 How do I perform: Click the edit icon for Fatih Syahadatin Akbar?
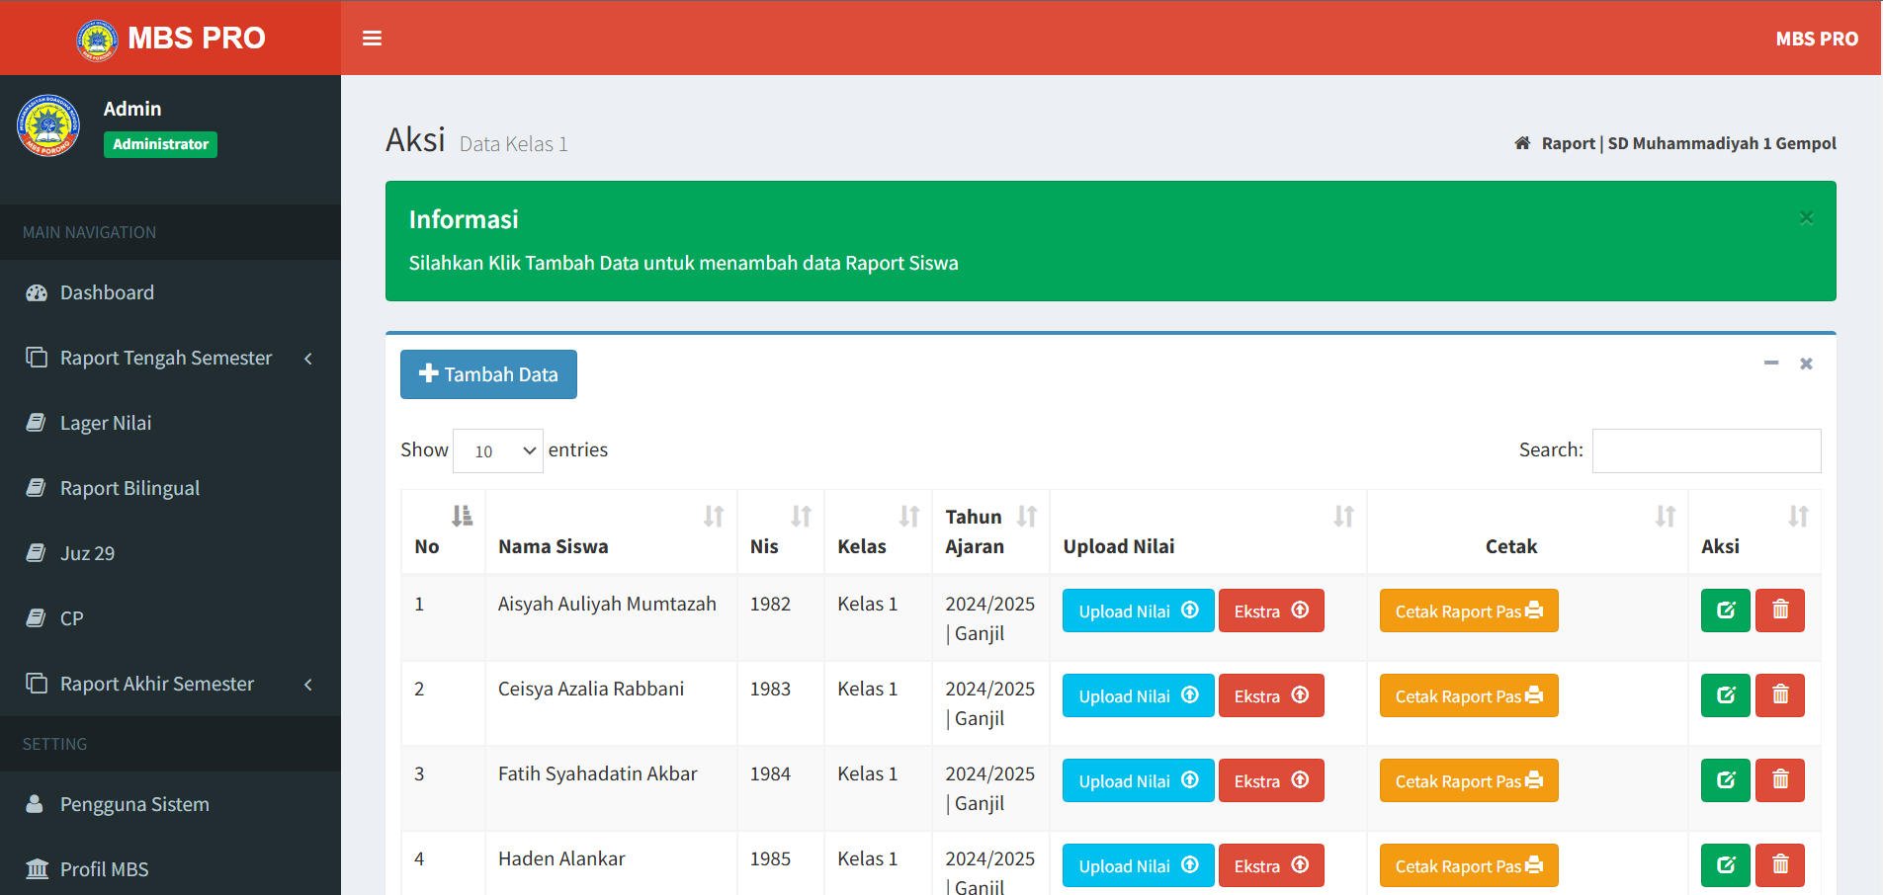[1725, 780]
